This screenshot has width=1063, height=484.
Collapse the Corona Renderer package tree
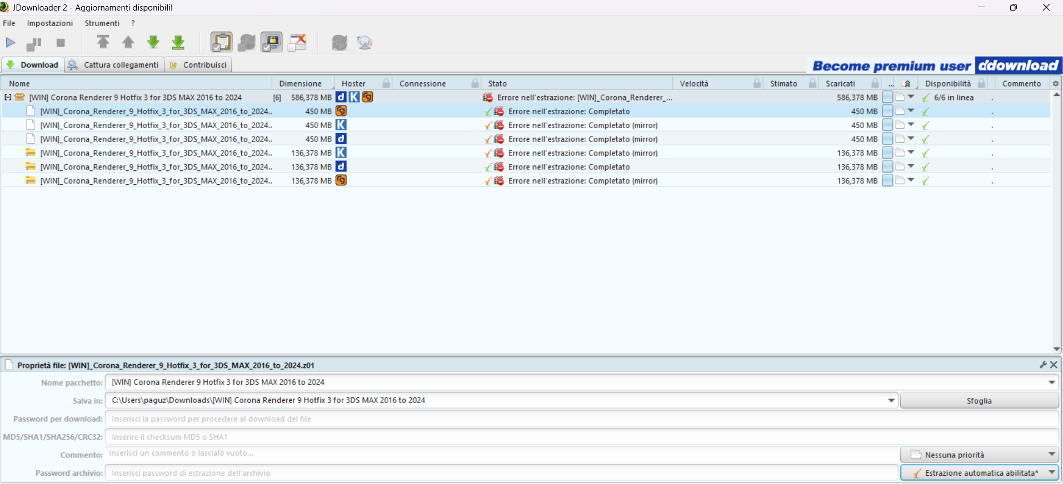click(x=8, y=97)
